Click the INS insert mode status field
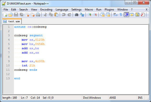 coord(140,98)
